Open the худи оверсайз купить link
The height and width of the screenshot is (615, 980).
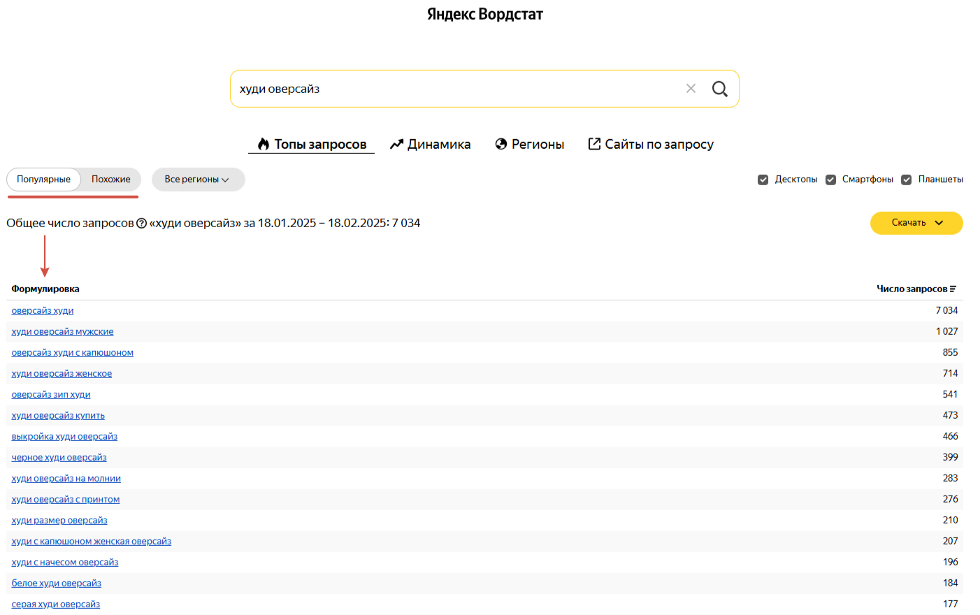pyautogui.click(x=58, y=415)
